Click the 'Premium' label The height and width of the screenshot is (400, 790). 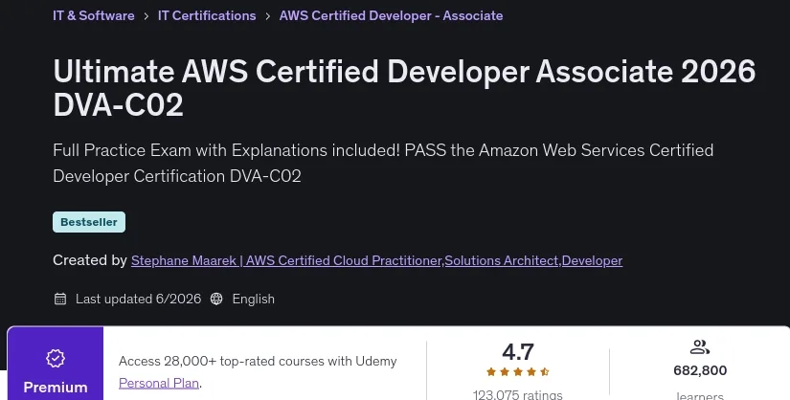56,388
